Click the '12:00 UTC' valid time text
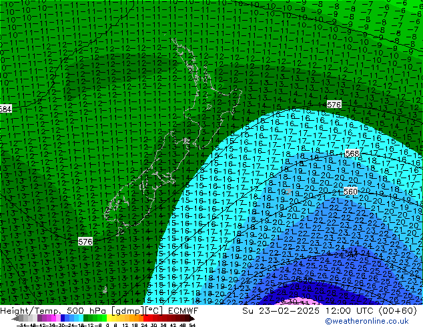 coord(350,311)
